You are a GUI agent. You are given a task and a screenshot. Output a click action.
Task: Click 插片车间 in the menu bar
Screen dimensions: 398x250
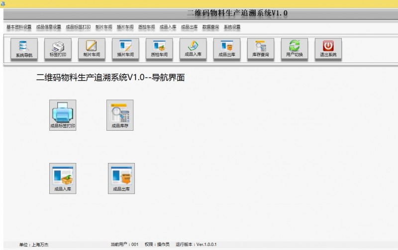[125, 27]
